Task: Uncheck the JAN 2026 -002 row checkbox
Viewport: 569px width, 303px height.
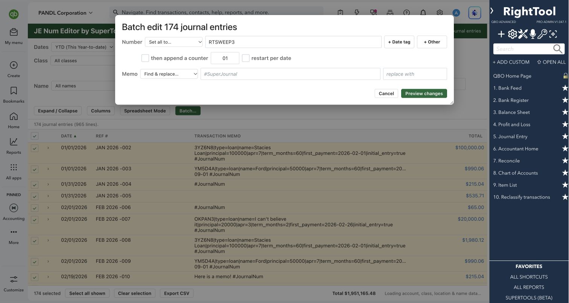Action: point(35,148)
